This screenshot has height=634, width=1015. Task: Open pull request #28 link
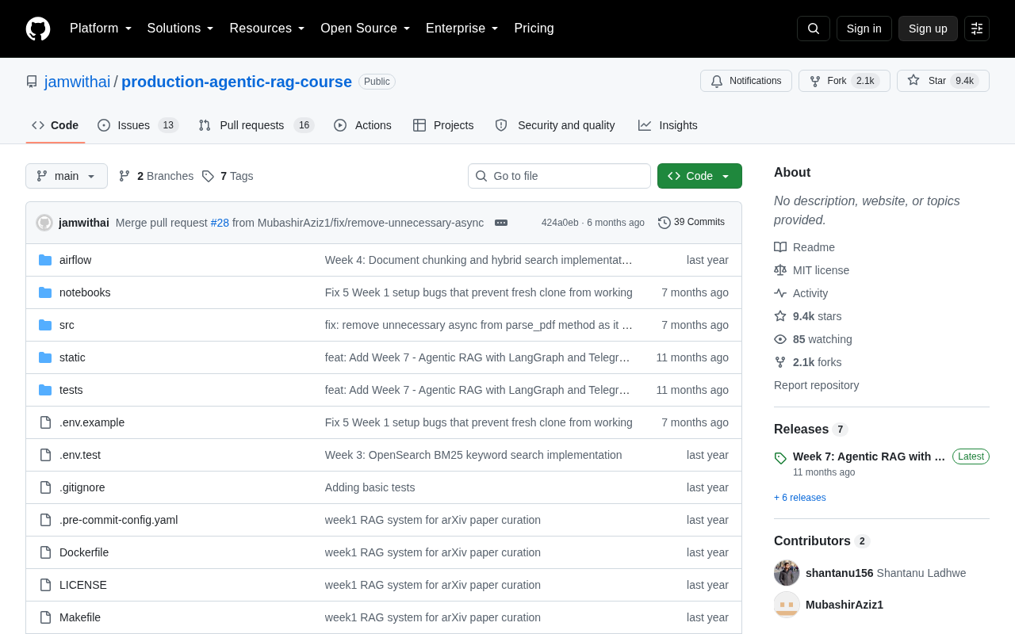click(220, 223)
